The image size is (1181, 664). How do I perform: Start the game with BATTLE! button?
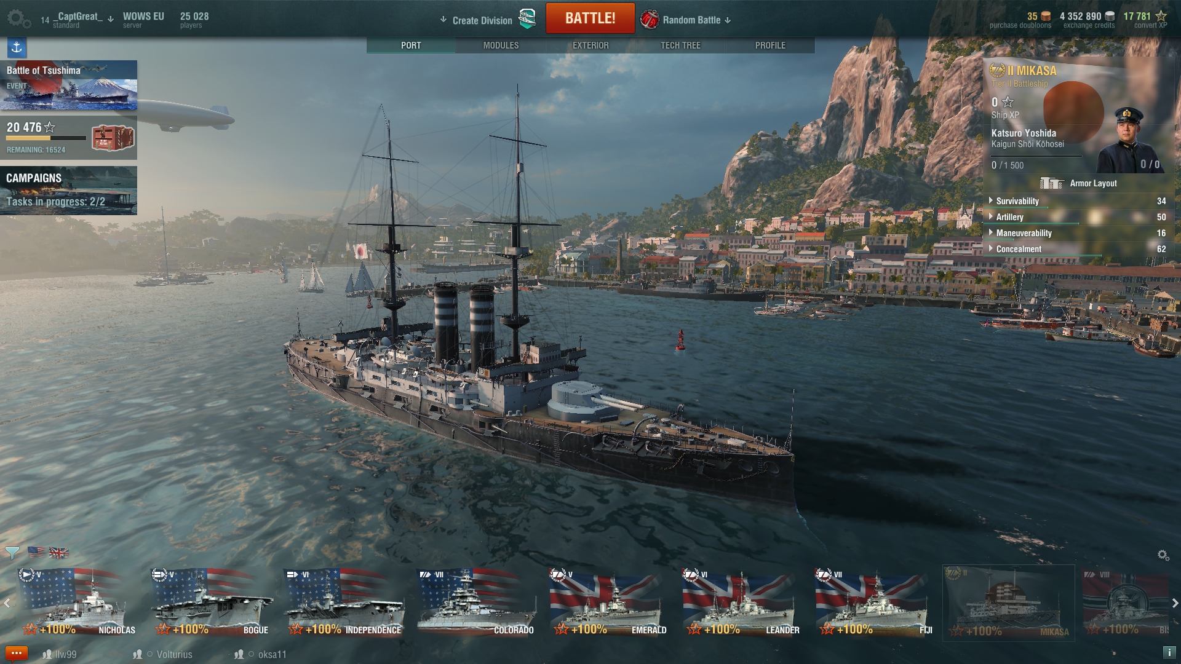coord(590,18)
